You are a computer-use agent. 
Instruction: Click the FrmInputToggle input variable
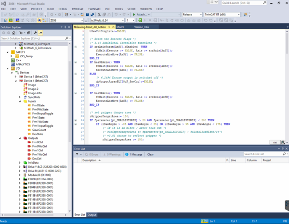coord(42,113)
